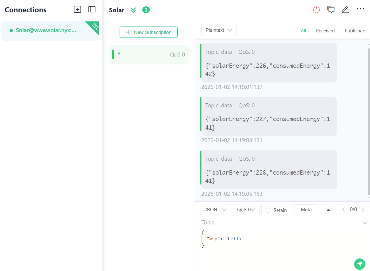Click the pencil edit connection icon
This screenshot has width=370, height=271.
coord(345,9)
